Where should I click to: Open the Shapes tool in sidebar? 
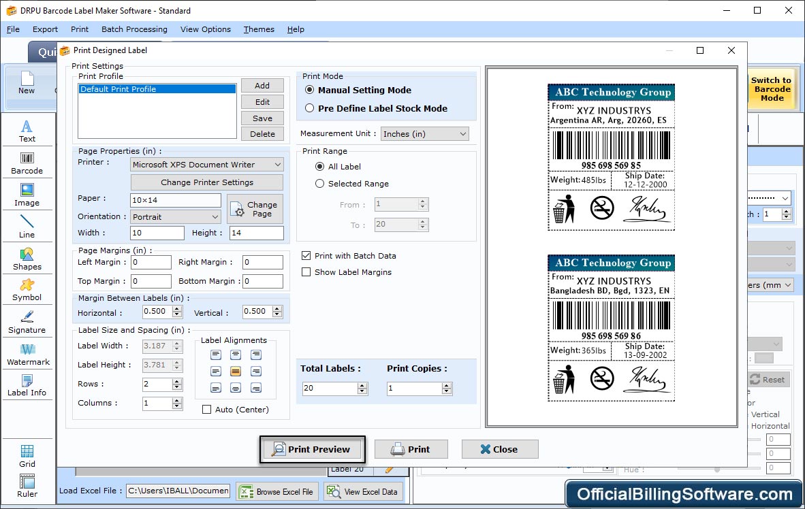[27, 259]
